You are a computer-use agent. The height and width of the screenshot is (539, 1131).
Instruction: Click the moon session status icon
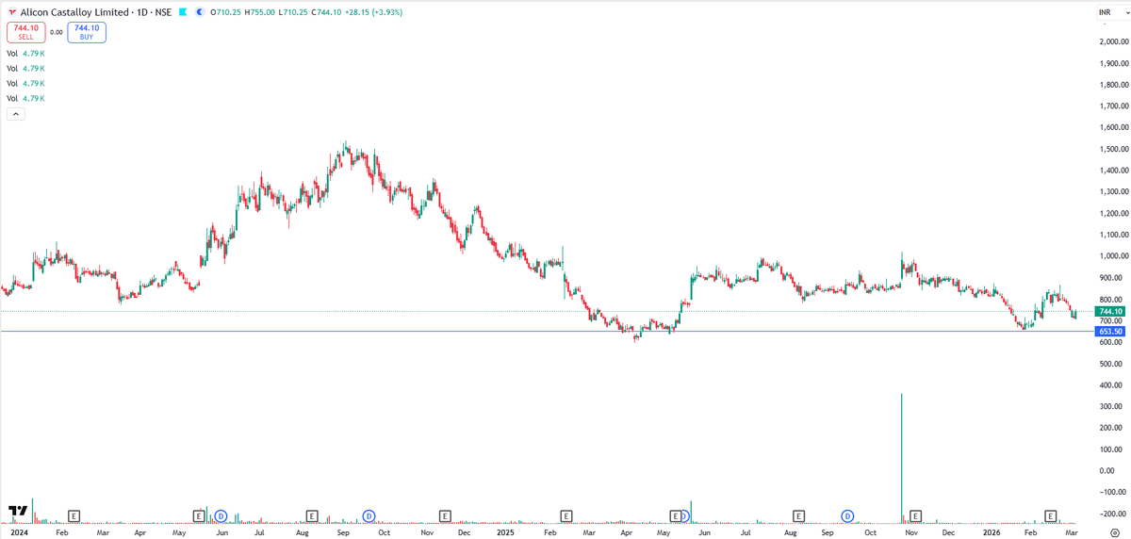click(x=201, y=12)
